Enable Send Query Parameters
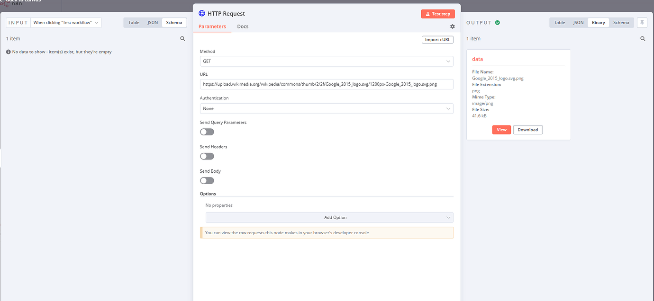This screenshot has width=654, height=301. click(x=207, y=132)
